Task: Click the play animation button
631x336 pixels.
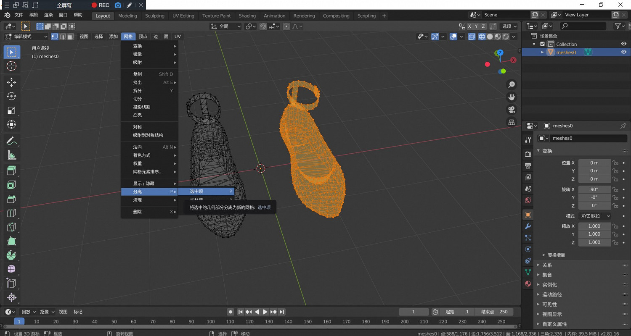Action: pyautogui.click(x=265, y=312)
